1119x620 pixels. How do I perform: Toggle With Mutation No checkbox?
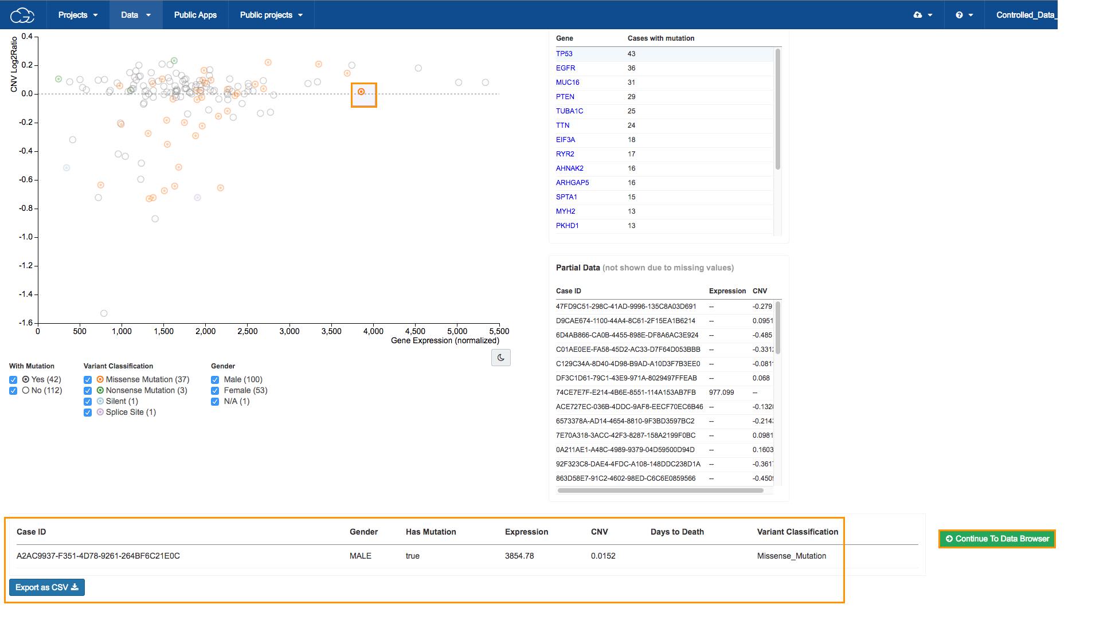click(x=13, y=391)
